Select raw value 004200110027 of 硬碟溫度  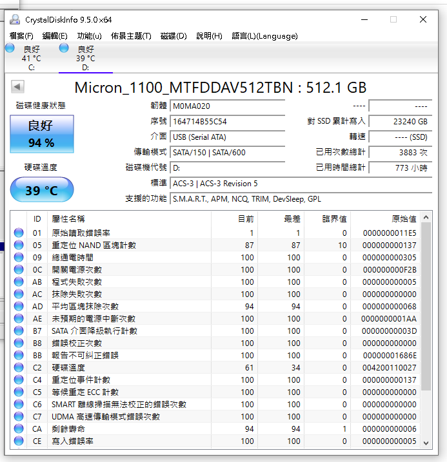pyautogui.click(x=389, y=368)
